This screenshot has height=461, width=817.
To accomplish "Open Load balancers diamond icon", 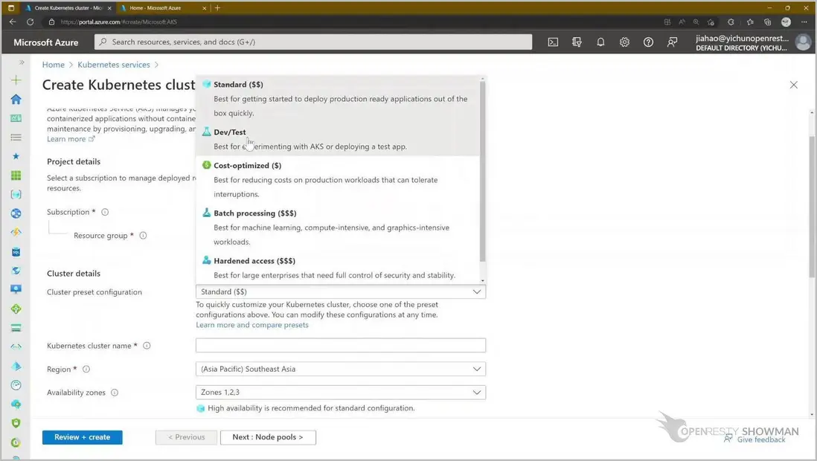I will (x=16, y=309).
